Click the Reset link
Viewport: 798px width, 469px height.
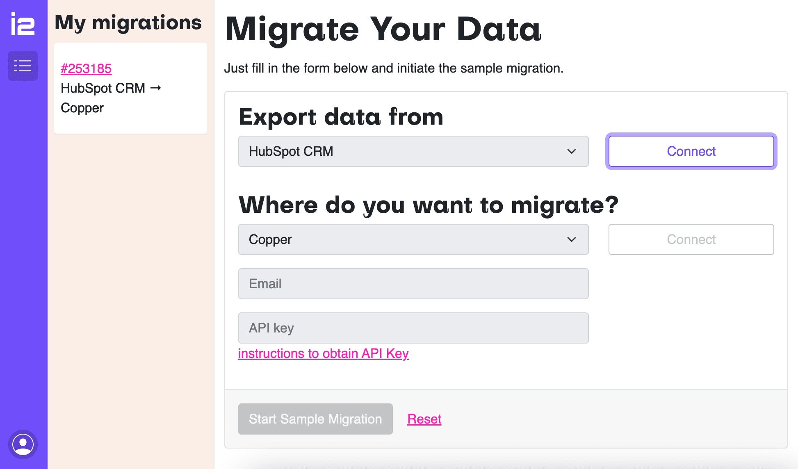click(x=424, y=419)
